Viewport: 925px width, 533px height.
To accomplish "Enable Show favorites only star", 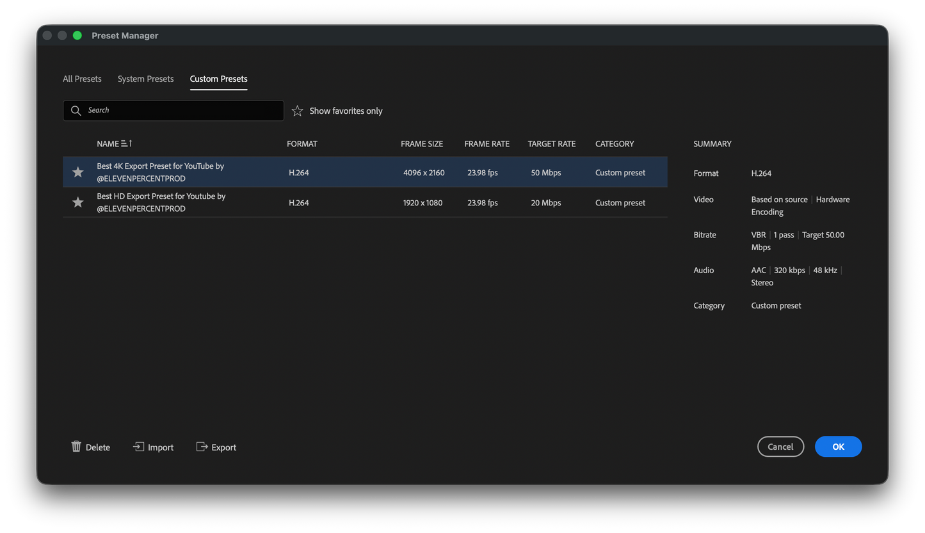I will click(x=297, y=111).
